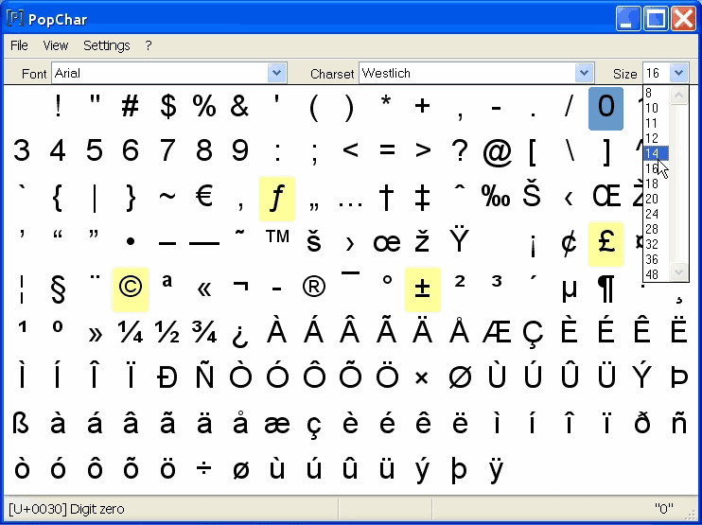This screenshot has width=702, height=525.
Task: Select size 10 in the list
Action: coord(657,108)
